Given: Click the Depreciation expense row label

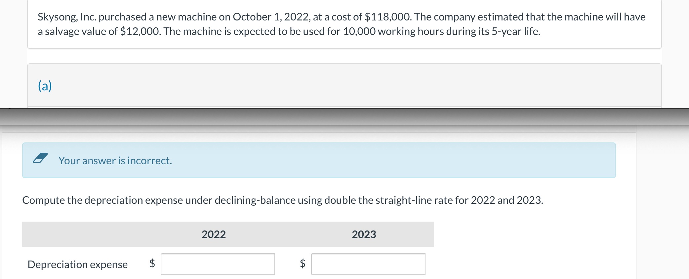Looking at the screenshot, I should click(x=78, y=264).
